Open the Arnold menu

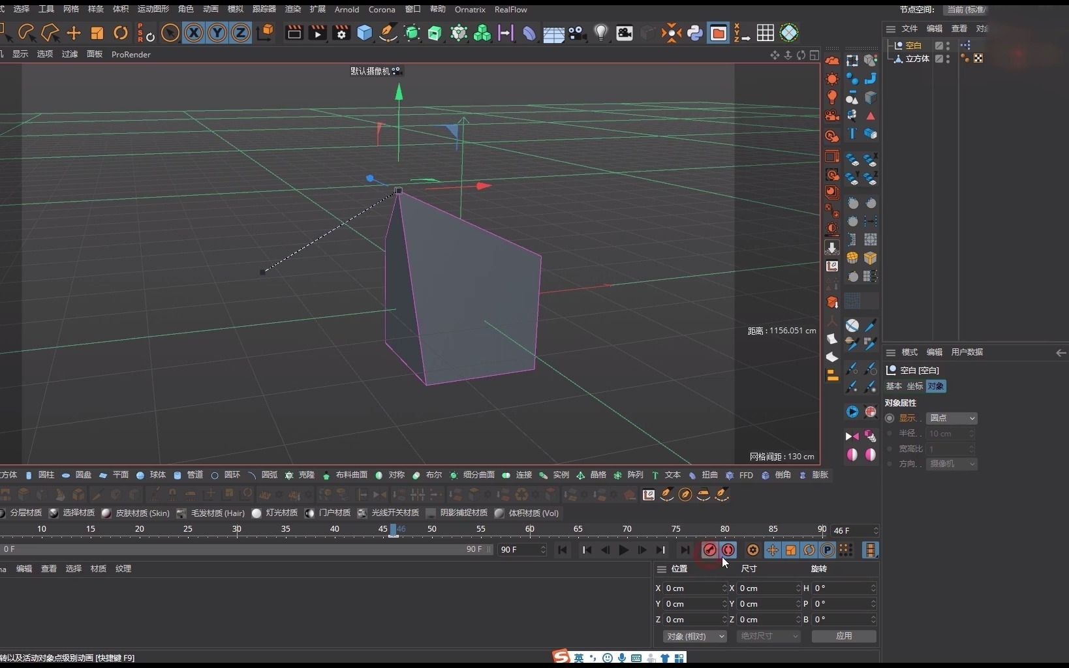(347, 9)
